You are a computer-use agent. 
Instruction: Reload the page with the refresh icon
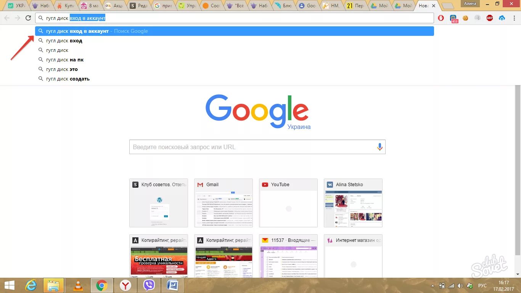coord(28,18)
